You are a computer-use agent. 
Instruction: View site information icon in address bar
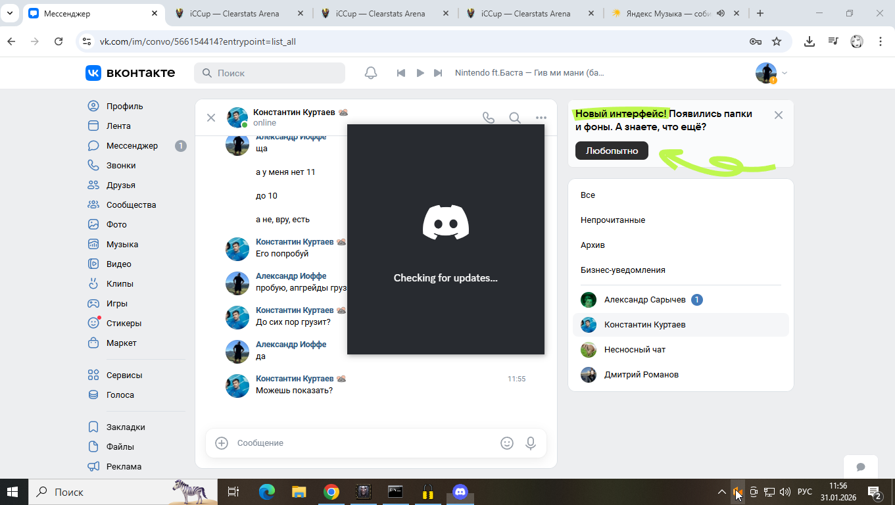pos(86,41)
